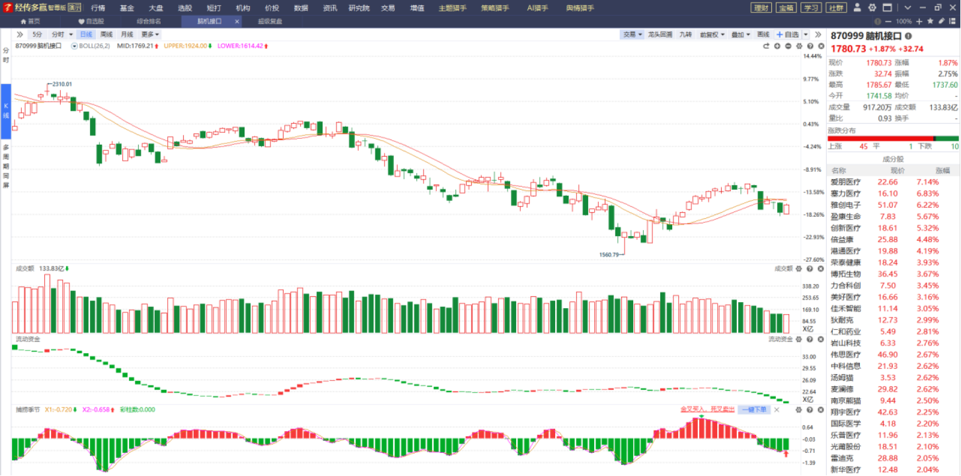This screenshot has width=961, height=476.
Task: Expand the 更多 period dropdown
Action: [x=149, y=34]
